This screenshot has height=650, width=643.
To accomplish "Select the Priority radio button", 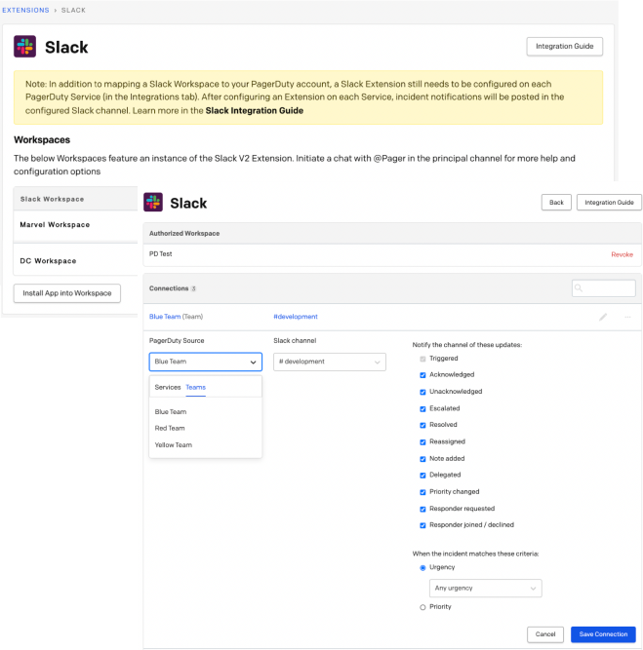I will [422, 607].
